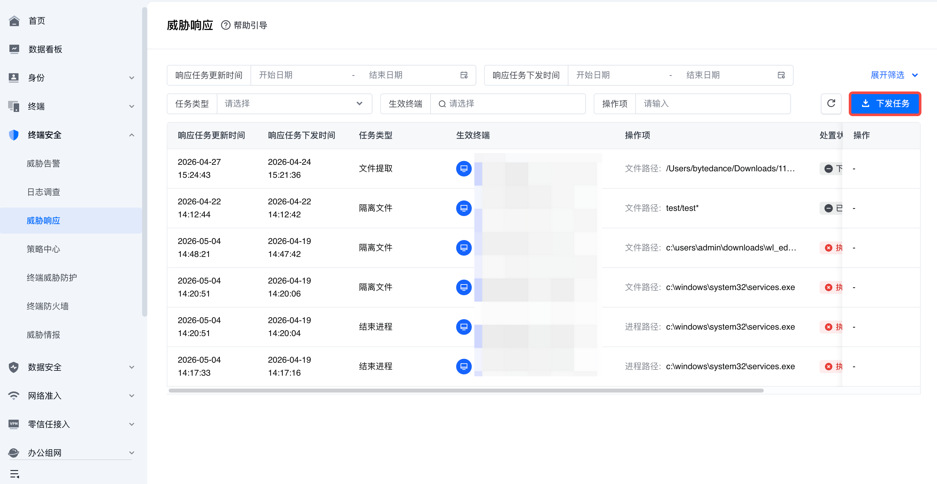Open calendar icon of 响应任务下发时间 filter
The width and height of the screenshot is (937, 484).
(781, 75)
